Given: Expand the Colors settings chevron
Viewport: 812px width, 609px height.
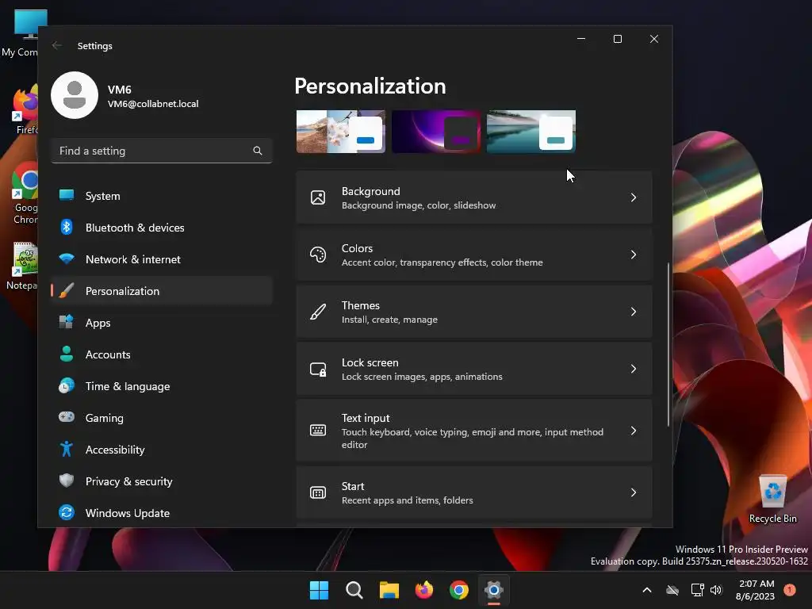Looking at the screenshot, I should coord(634,255).
